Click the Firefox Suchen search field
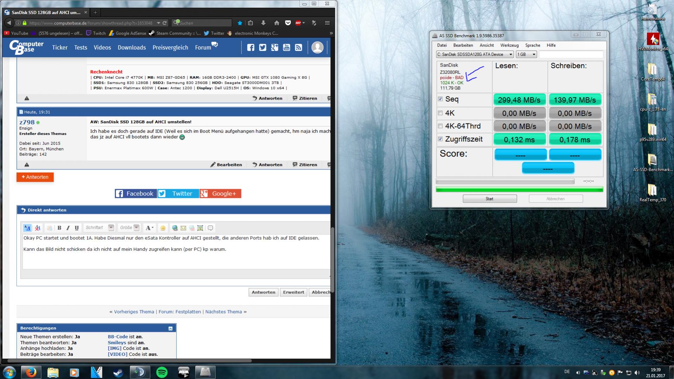Viewport: 674px width, 379px height. click(202, 23)
